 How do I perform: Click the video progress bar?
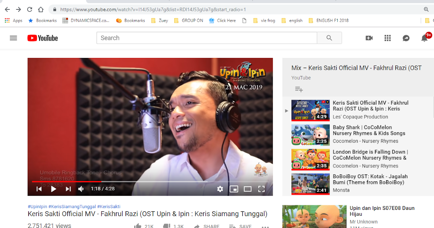pyautogui.click(x=150, y=181)
